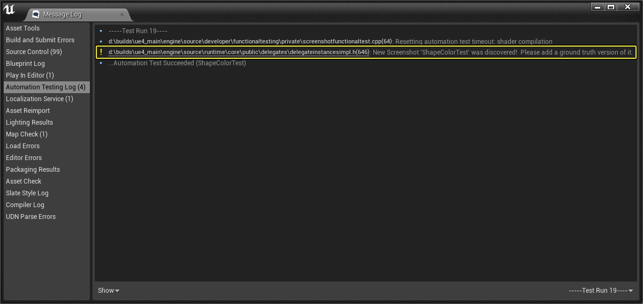Minimize the Message Log window

click(598, 7)
